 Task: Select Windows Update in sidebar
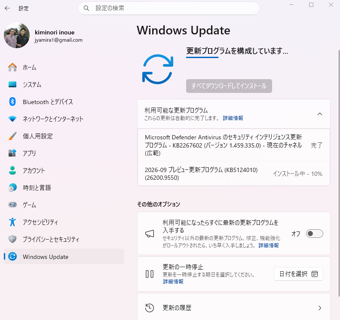pyautogui.click(x=64, y=256)
